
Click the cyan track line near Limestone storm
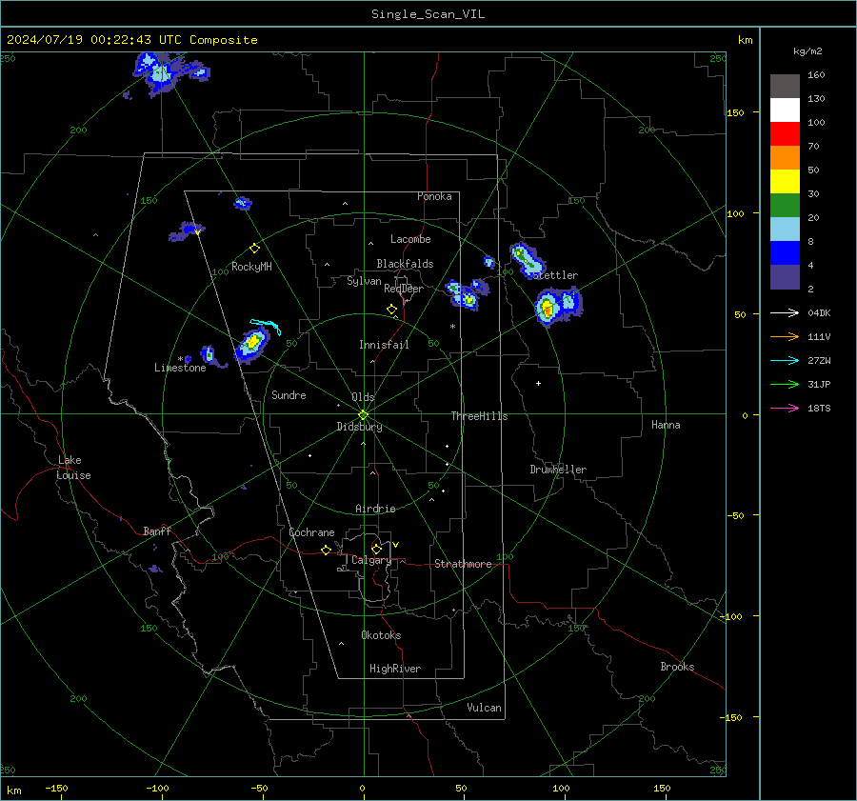(x=267, y=325)
